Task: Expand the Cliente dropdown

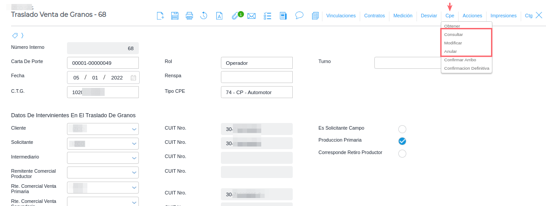Action: [134, 129]
